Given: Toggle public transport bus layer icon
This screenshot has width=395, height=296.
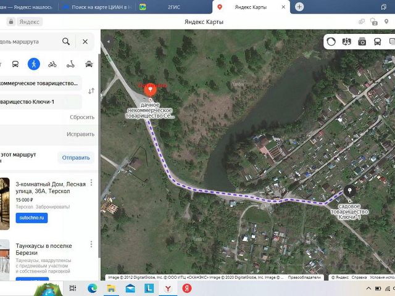Looking at the screenshot, I should pos(377,41).
